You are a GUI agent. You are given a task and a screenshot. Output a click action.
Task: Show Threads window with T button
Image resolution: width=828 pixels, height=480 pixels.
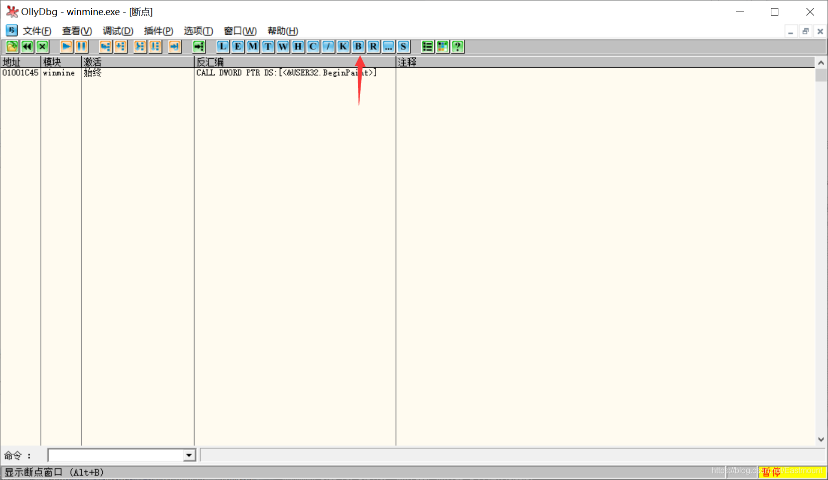click(x=268, y=47)
